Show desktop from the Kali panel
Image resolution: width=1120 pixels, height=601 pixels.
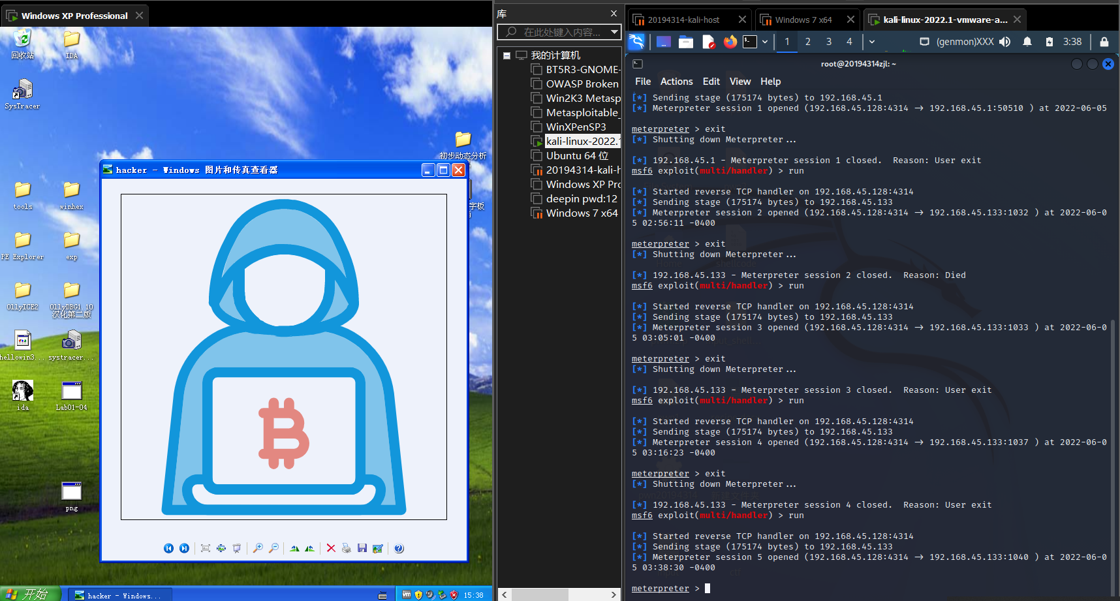pyautogui.click(x=664, y=42)
